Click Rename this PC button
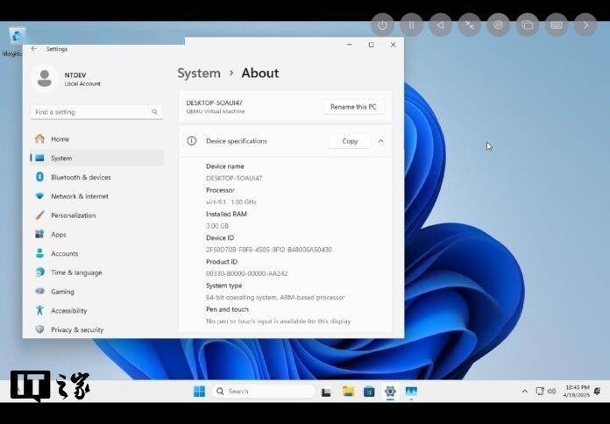The image size is (610, 424). [353, 107]
